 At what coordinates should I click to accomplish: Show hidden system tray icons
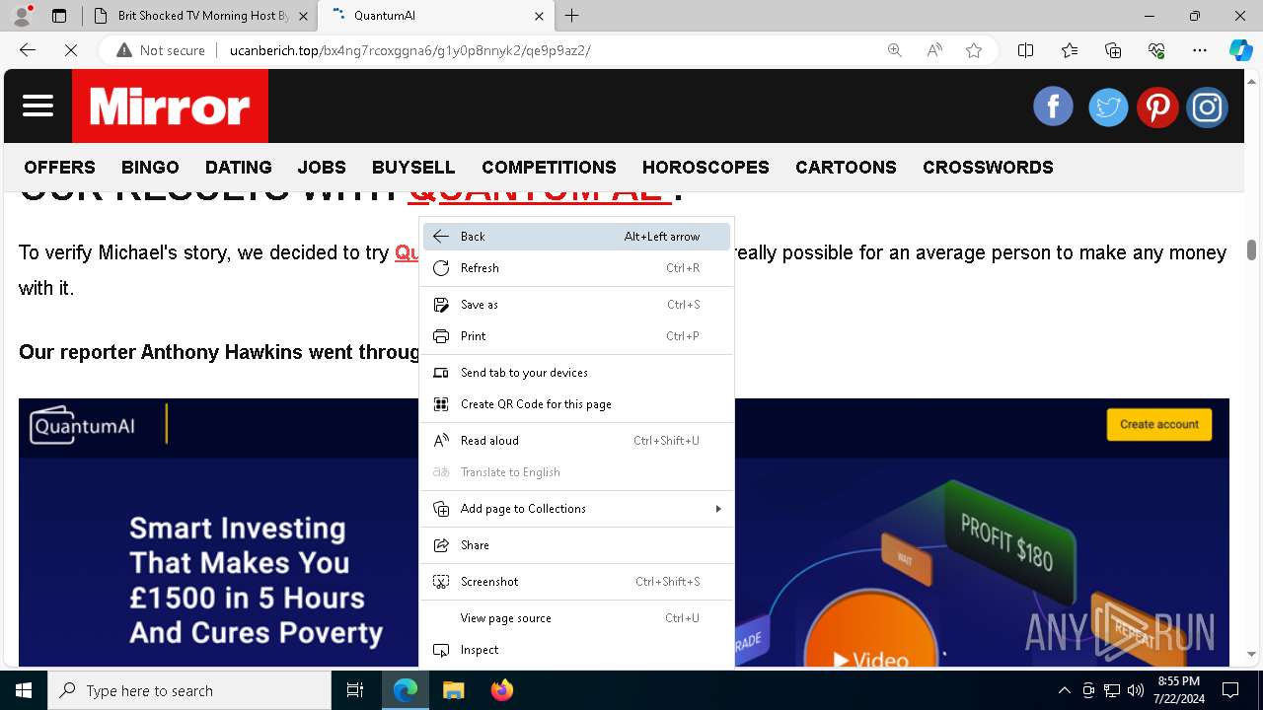point(1064,690)
